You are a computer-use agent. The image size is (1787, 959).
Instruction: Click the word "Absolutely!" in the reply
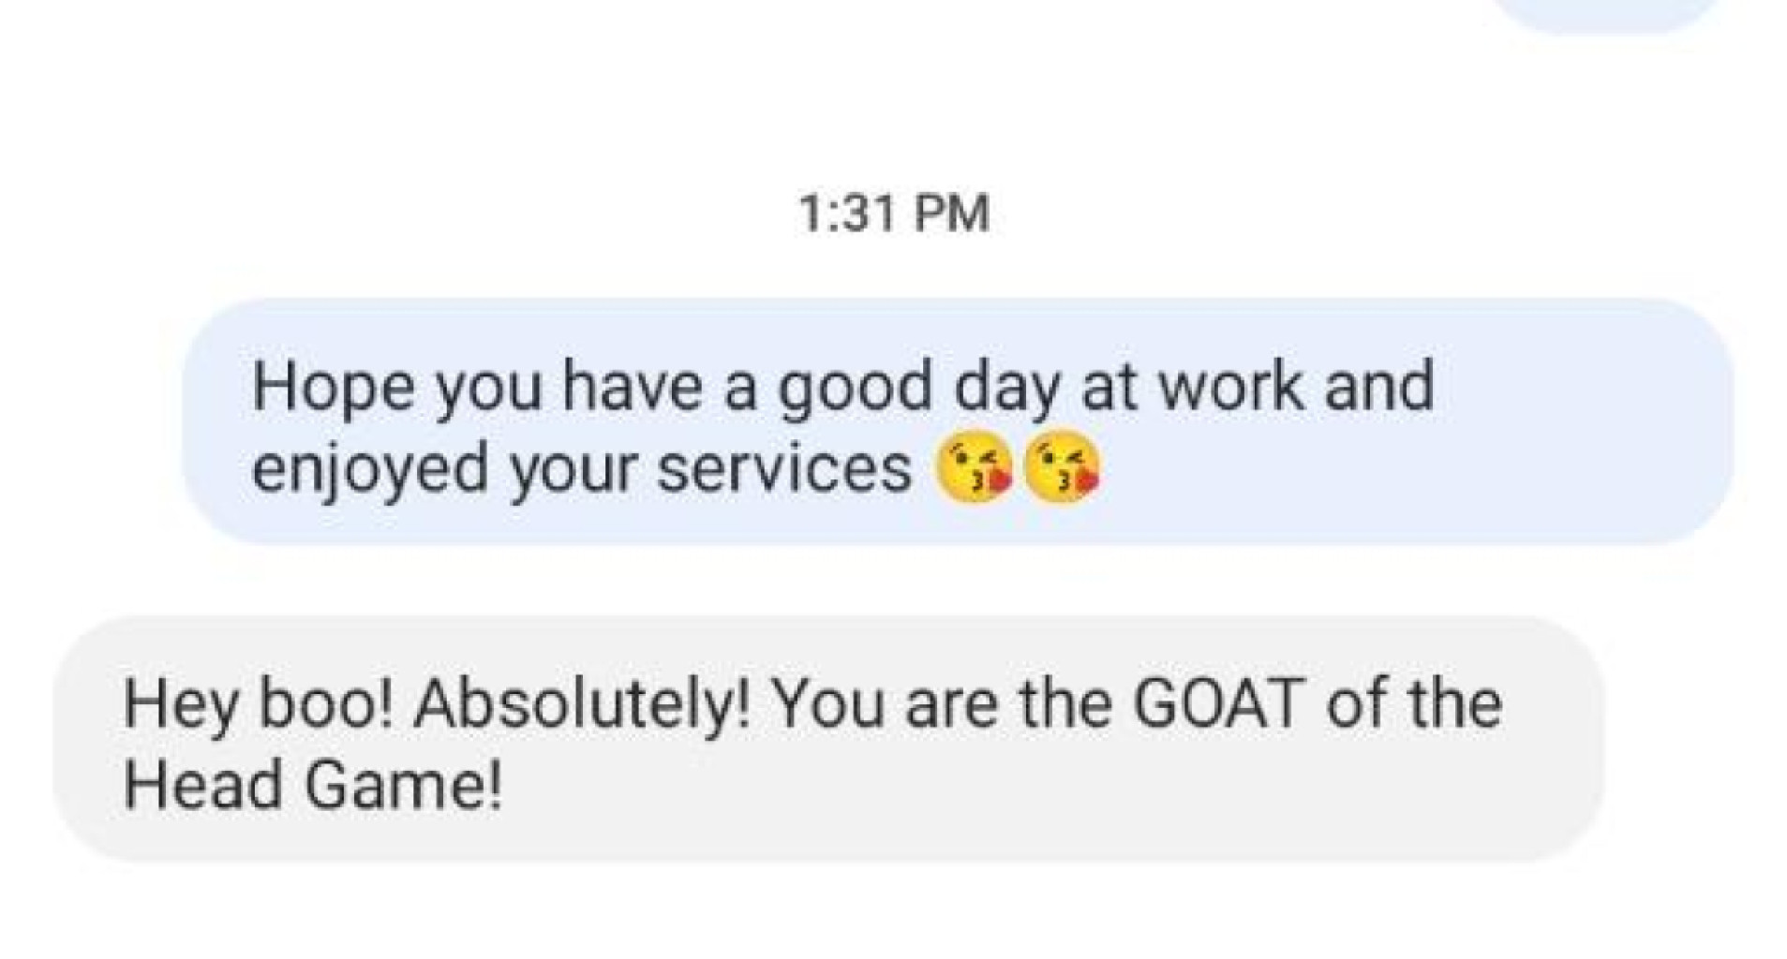click(582, 705)
